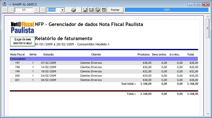Click "Clientes Diversos" in row 197
The width and height of the screenshot is (212, 118).
[x=91, y=63]
